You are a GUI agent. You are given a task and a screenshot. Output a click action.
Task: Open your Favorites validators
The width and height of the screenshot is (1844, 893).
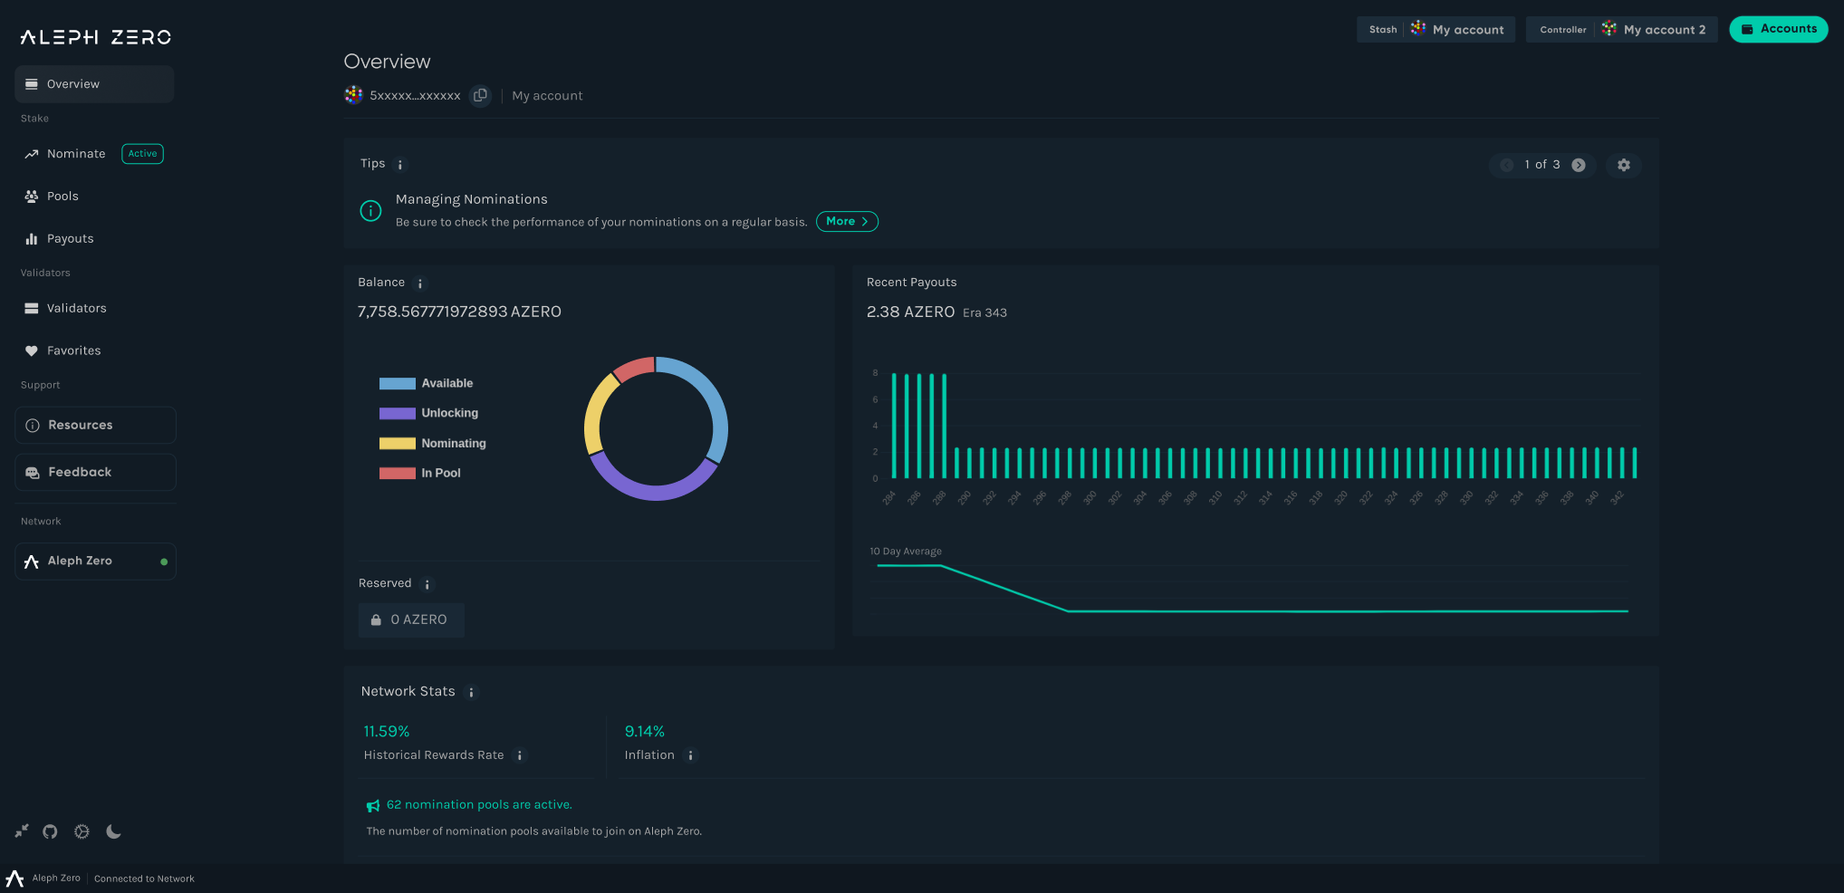coord(74,350)
